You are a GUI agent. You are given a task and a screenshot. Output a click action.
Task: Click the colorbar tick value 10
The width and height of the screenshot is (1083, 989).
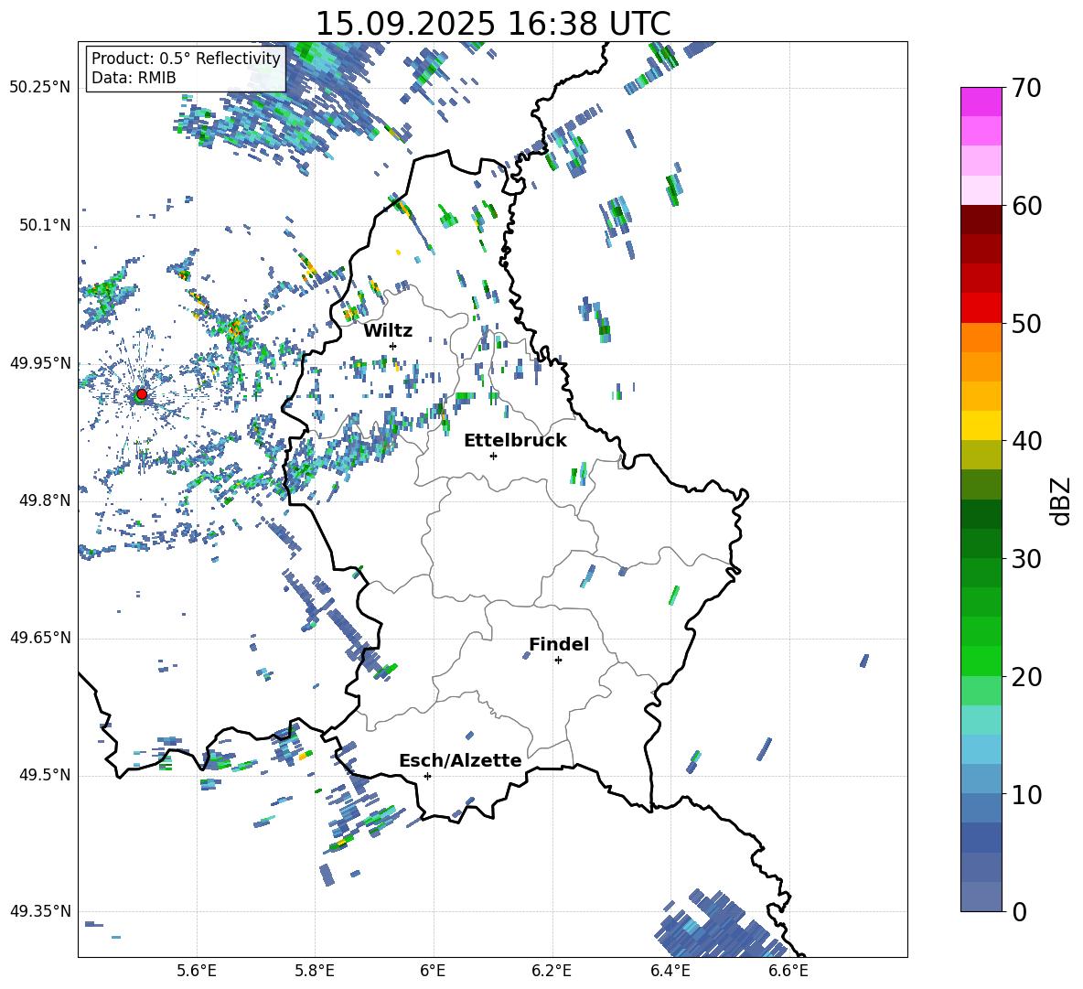point(1026,794)
